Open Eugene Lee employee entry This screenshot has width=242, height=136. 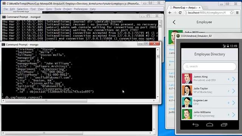[x=209, y=102]
